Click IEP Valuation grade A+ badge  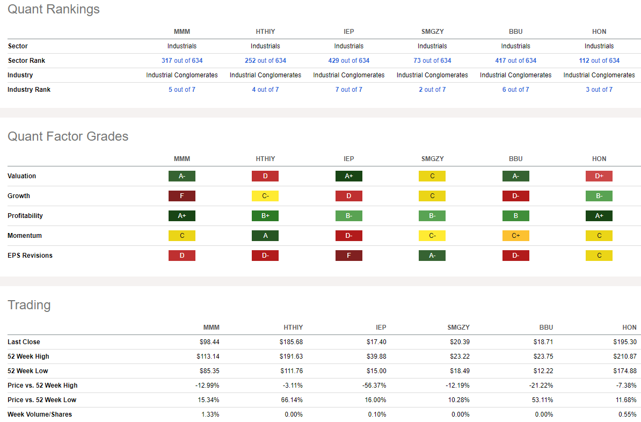click(349, 176)
